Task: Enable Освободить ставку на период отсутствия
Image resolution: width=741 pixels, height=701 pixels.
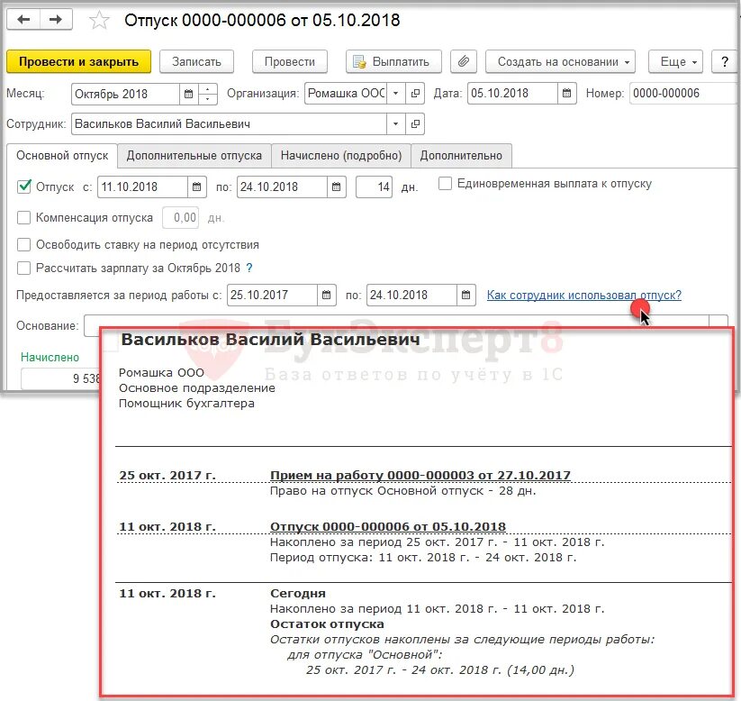Action: 24,243
